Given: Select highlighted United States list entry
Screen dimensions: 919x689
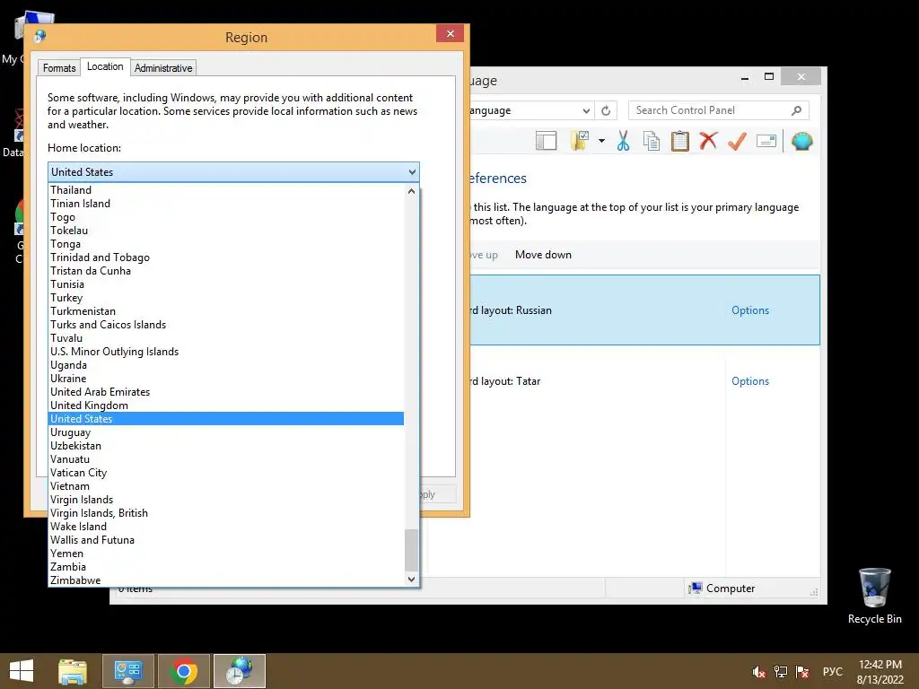Looking at the screenshot, I should point(226,419).
